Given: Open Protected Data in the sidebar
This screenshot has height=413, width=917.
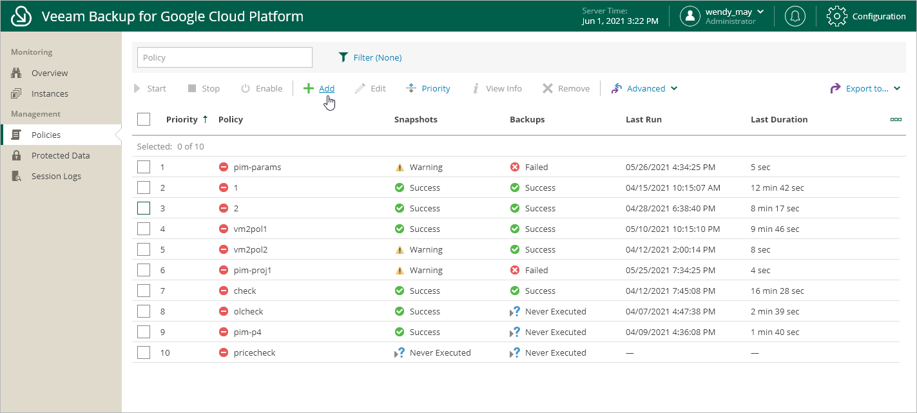Looking at the screenshot, I should (61, 155).
